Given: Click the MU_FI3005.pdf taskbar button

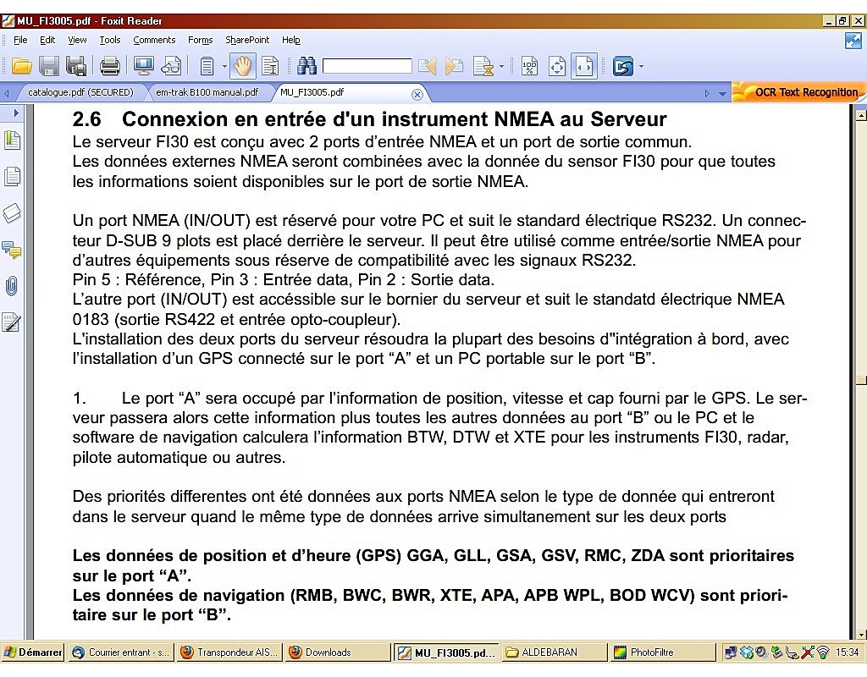Looking at the screenshot, I should click(446, 652).
